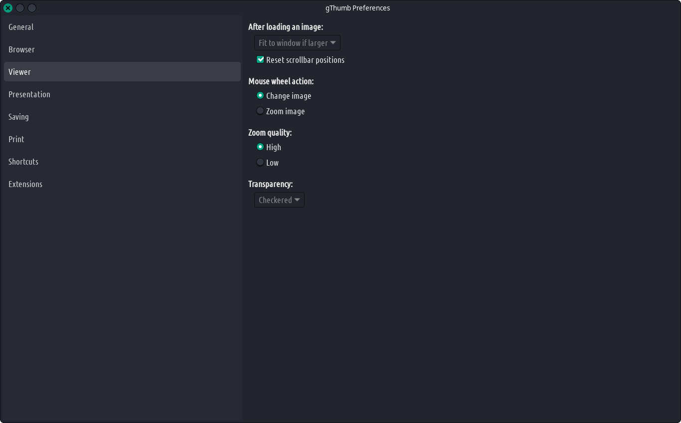Switch to the Extensions preferences page
Viewport: 681px width, 423px height.
pos(122,184)
